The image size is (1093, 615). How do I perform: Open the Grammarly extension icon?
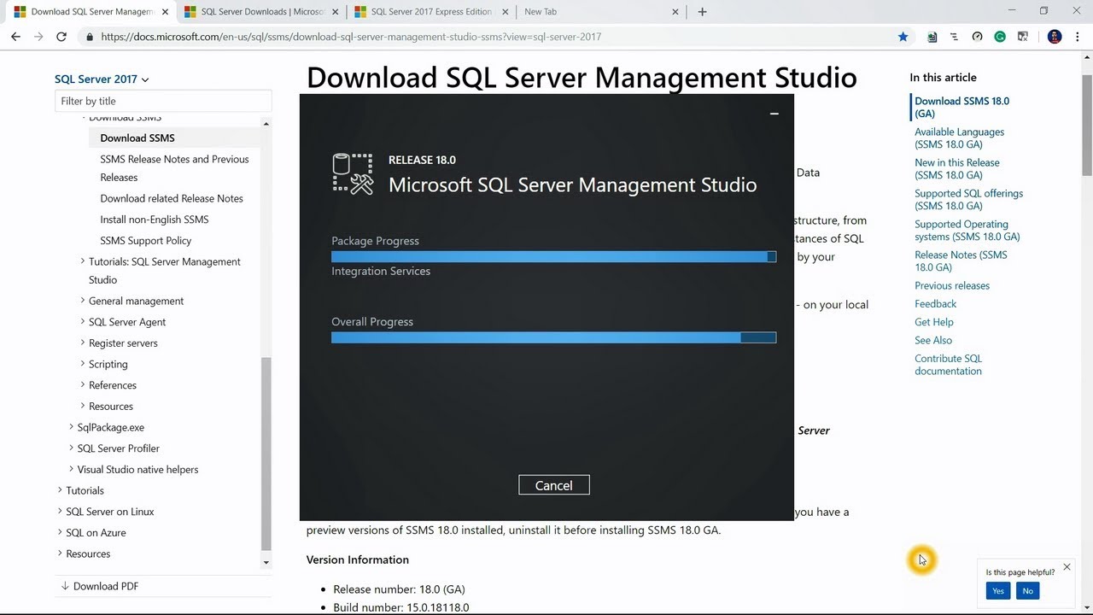coord(1000,37)
